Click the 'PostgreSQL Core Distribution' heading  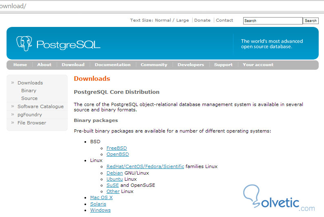tap(117, 92)
